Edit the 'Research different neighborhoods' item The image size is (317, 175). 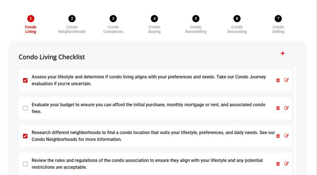click(x=287, y=136)
